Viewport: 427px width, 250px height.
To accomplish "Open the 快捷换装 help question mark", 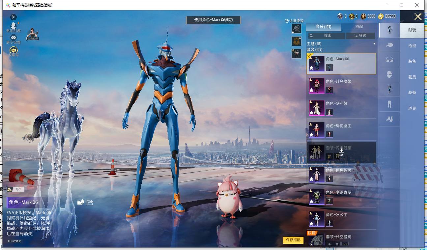I will pos(287,21).
